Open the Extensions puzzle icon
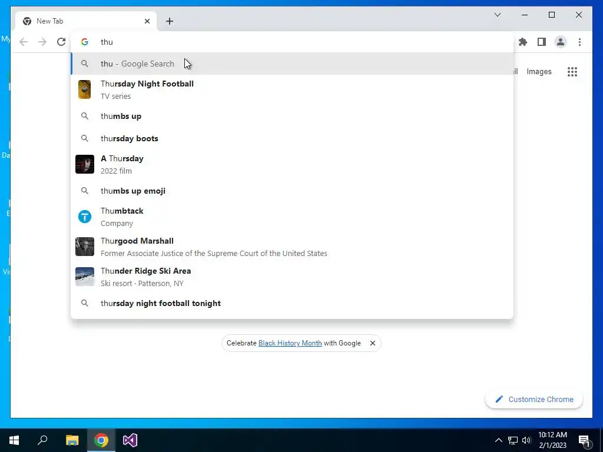 tap(523, 42)
